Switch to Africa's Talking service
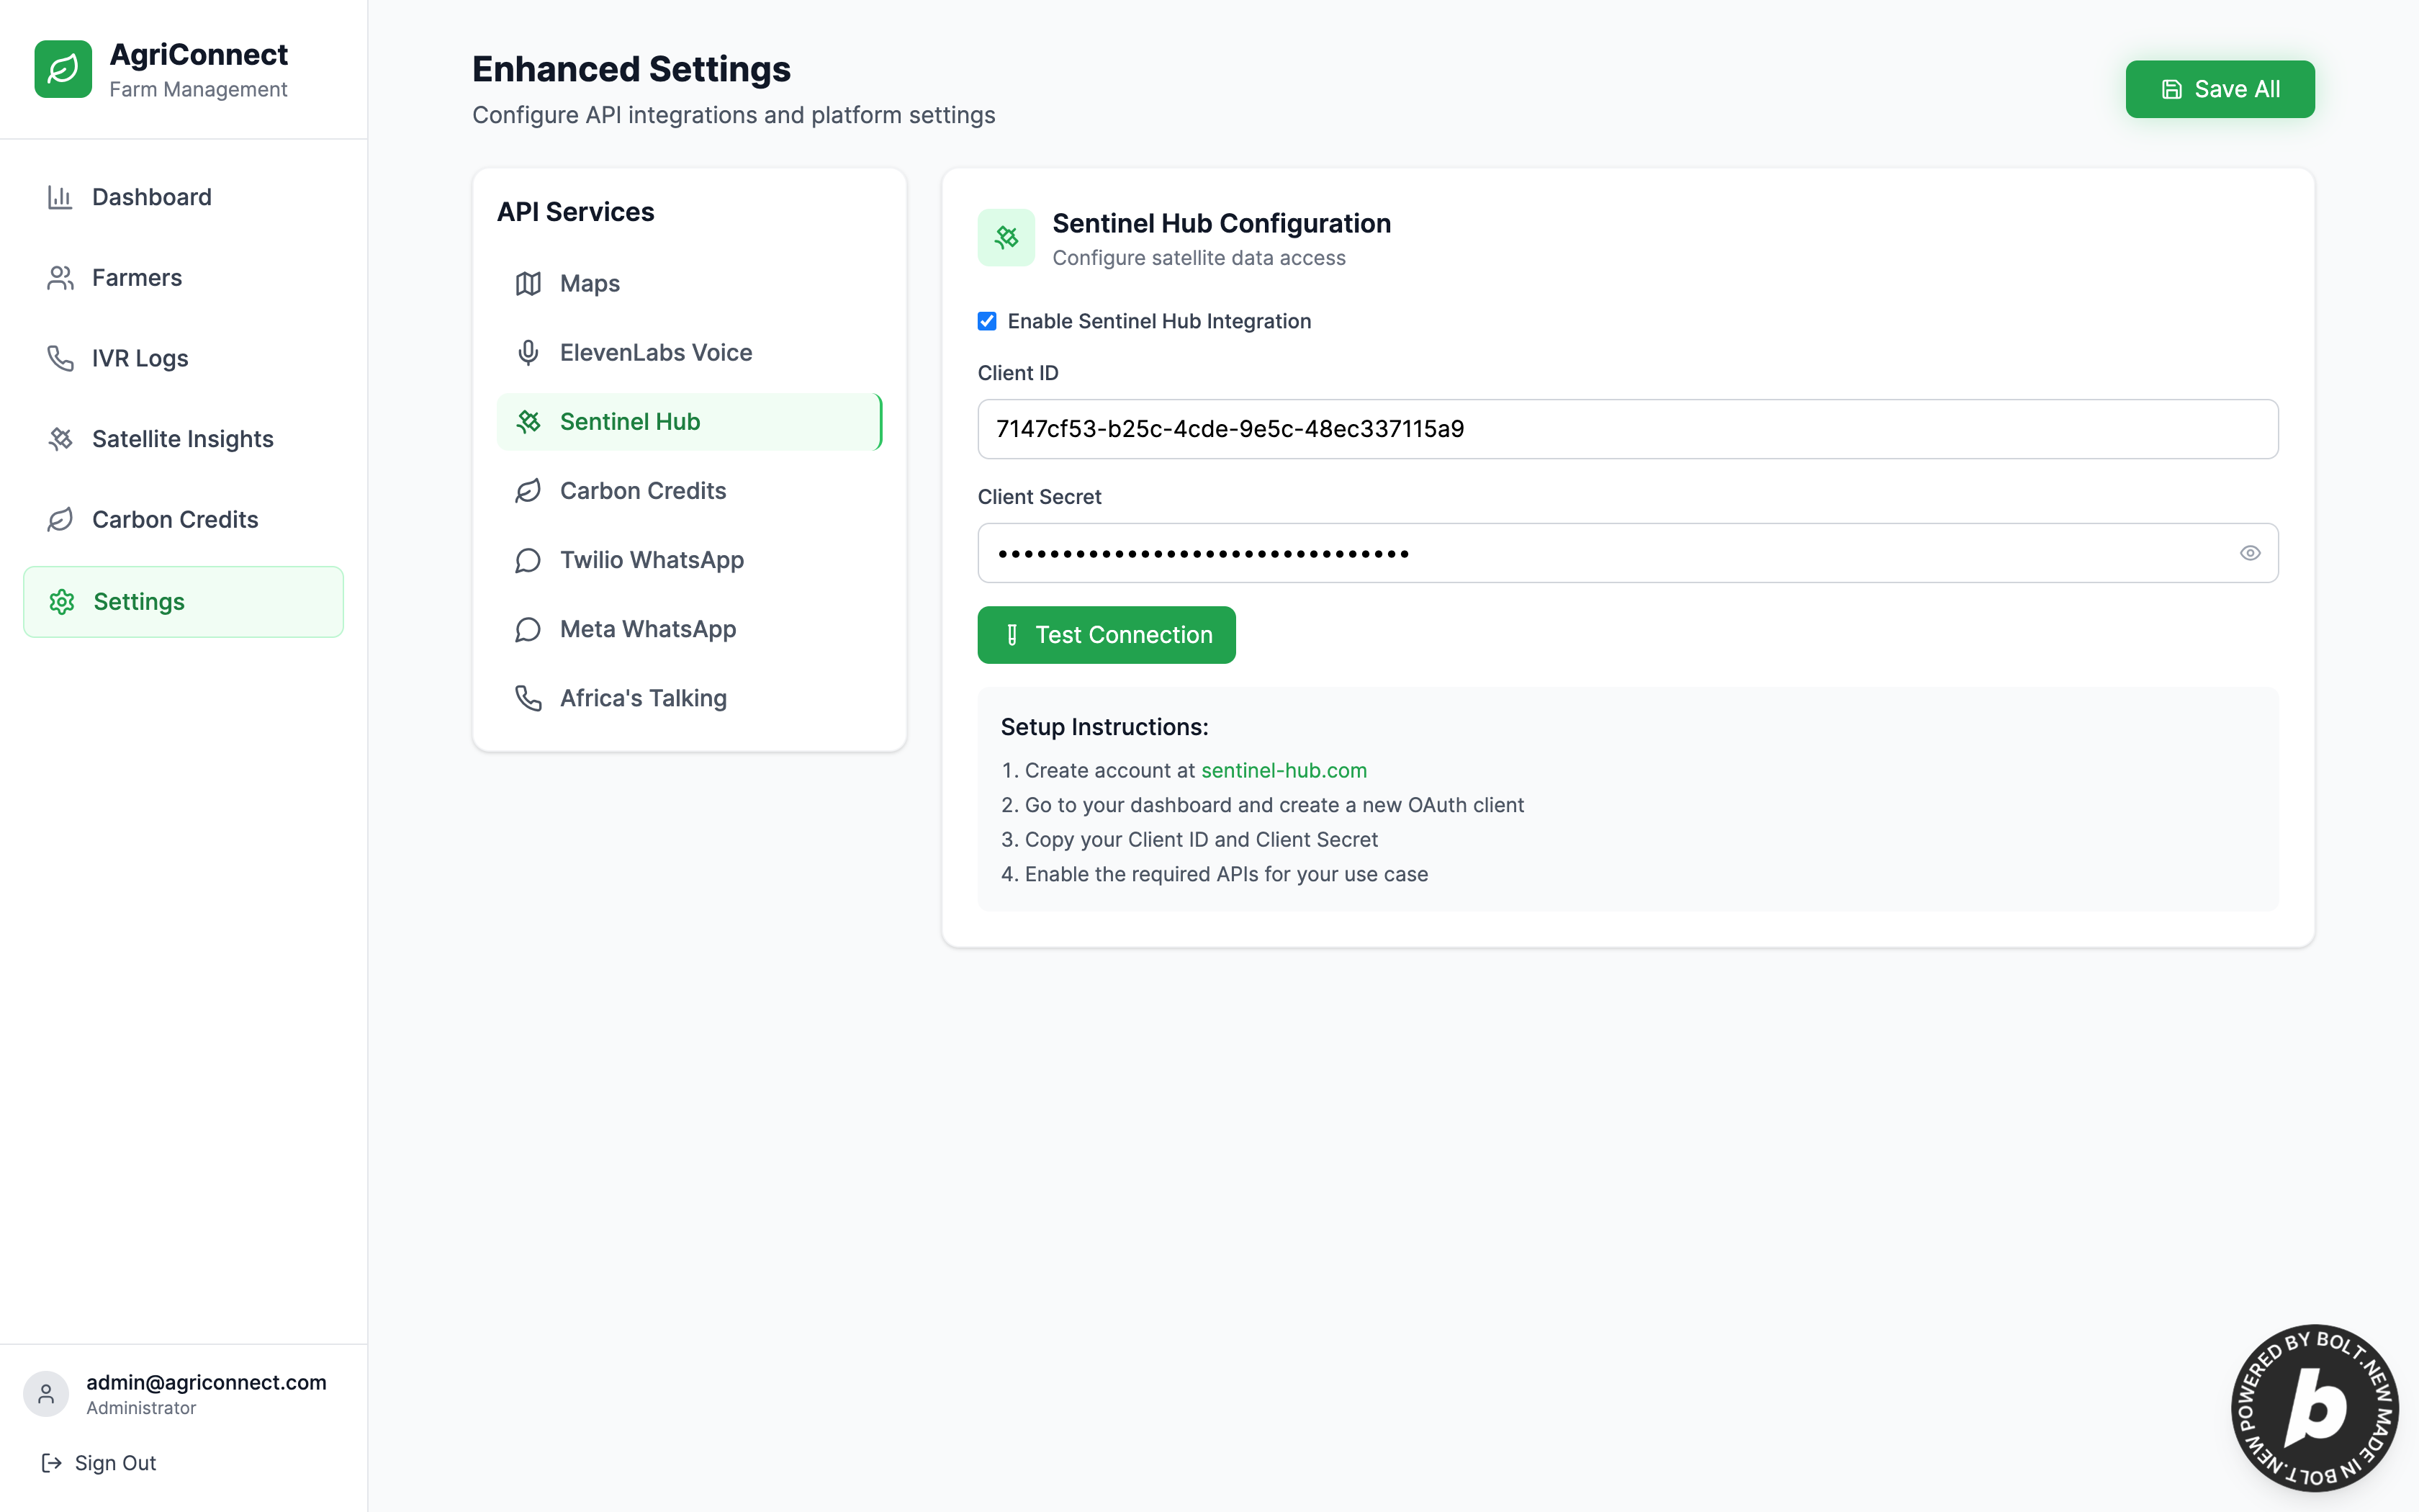 point(643,698)
